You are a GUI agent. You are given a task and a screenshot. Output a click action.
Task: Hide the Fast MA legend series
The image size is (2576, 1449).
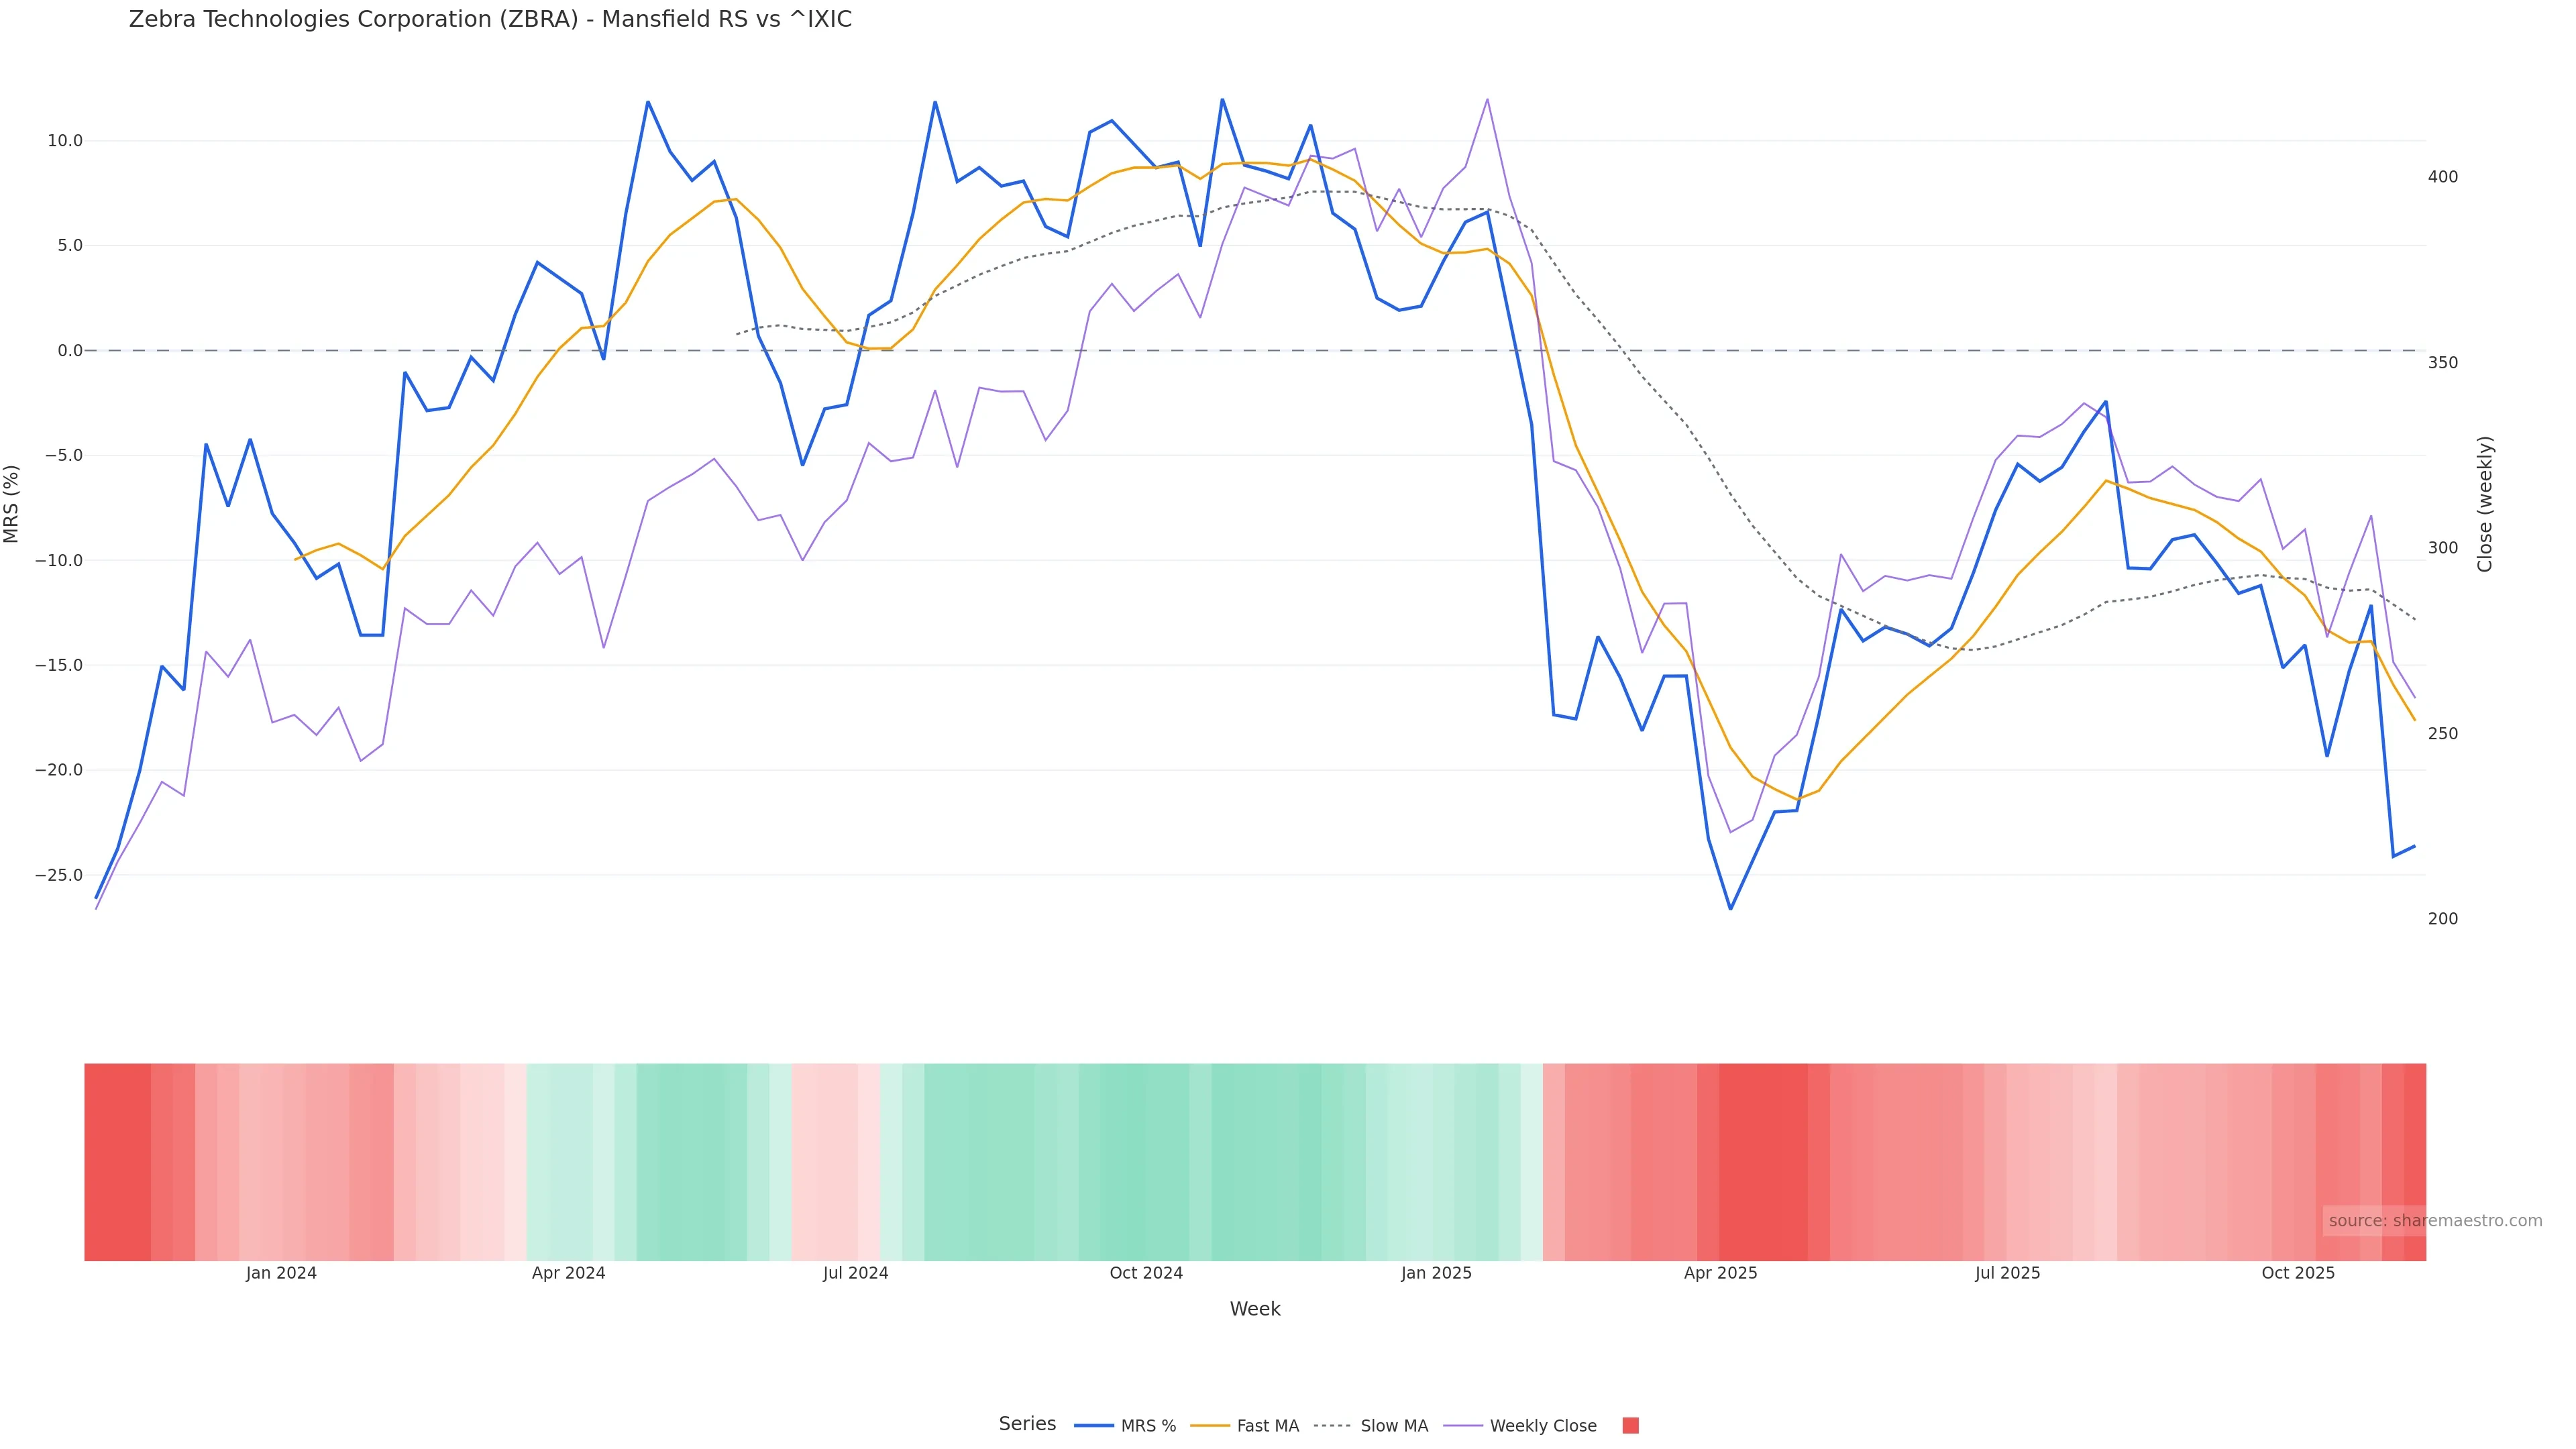pyautogui.click(x=1267, y=1426)
